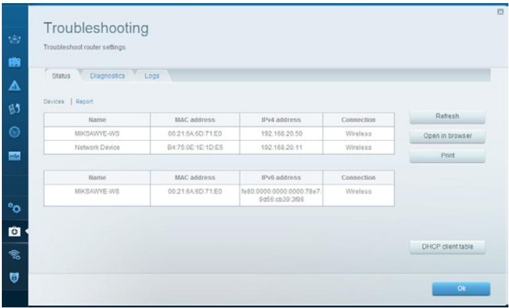Open the DHCP client table
Image resolution: width=509 pixels, height=308 pixels.
click(x=447, y=247)
